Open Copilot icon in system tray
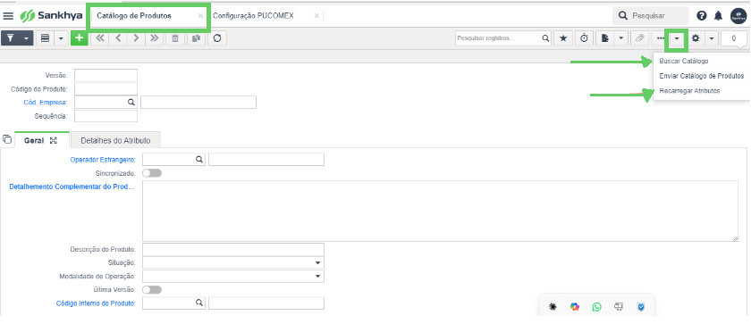Viewport: 751px width, 332px height. click(x=575, y=307)
